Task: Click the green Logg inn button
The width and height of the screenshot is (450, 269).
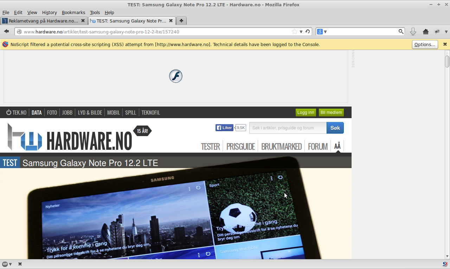Action: tap(306, 113)
